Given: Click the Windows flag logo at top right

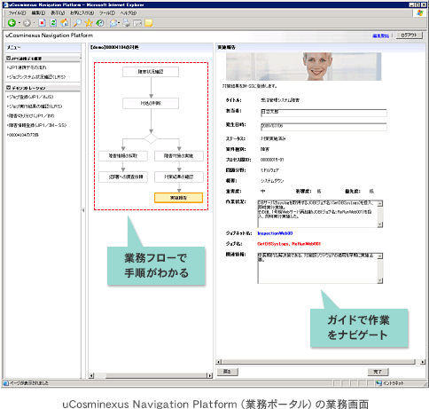Looking at the screenshot, I should (420, 13).
